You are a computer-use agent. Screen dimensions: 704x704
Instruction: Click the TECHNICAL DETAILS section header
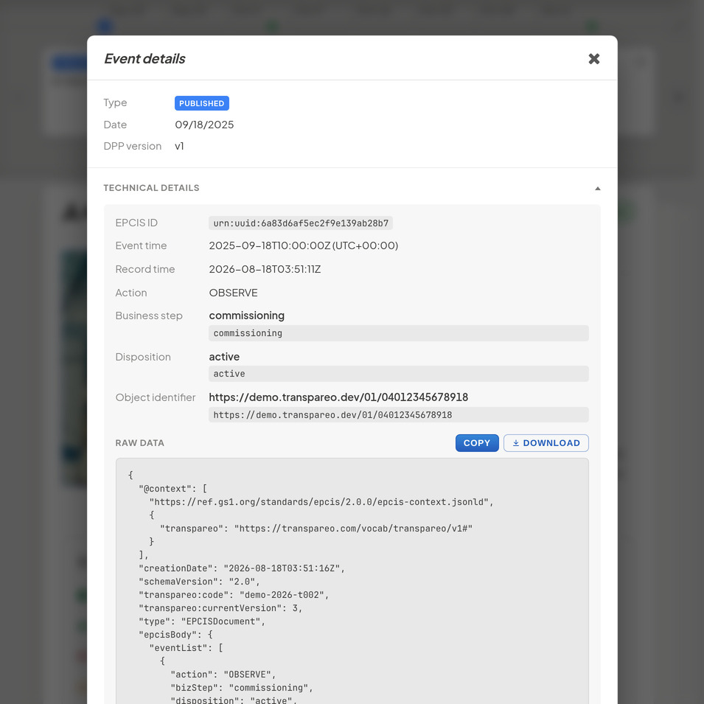[151, 188]
